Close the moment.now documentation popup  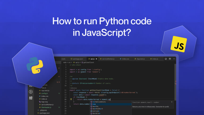click(172, 102)
